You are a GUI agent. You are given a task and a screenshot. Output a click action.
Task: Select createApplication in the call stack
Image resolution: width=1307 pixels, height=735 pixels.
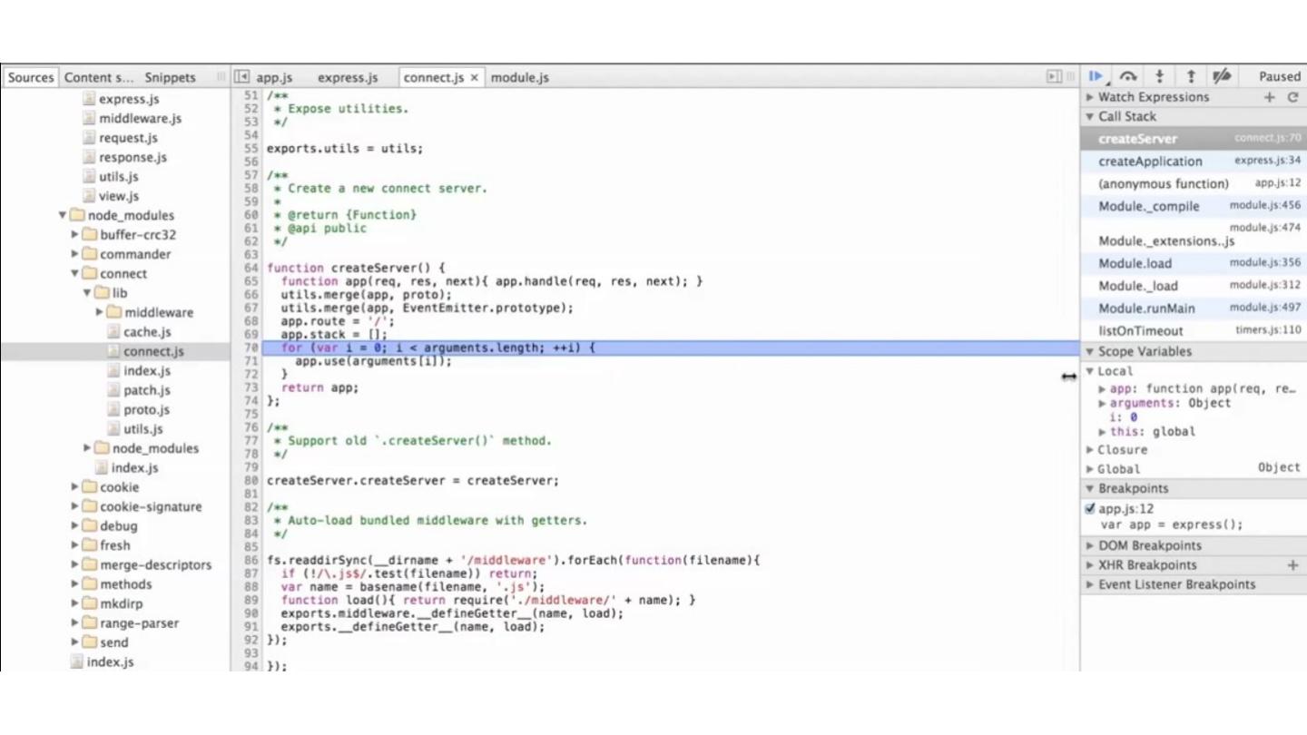pos(1150,162)
